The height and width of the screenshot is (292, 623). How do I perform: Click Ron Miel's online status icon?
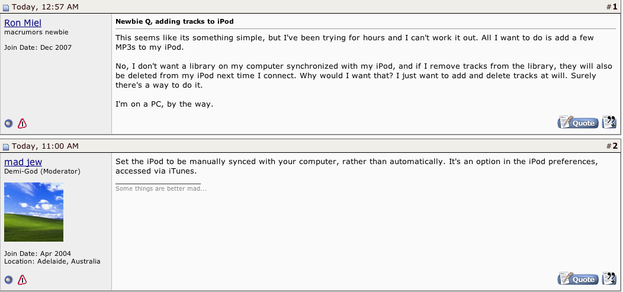click(x=8, y=124)
